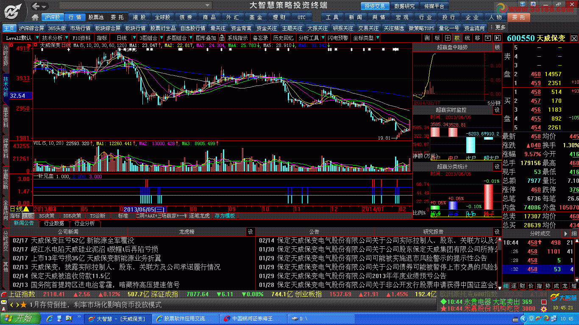
Task: Open news 天威保变巨亏52亿 新能源全军覆没
Action: (x=82, y=240)
